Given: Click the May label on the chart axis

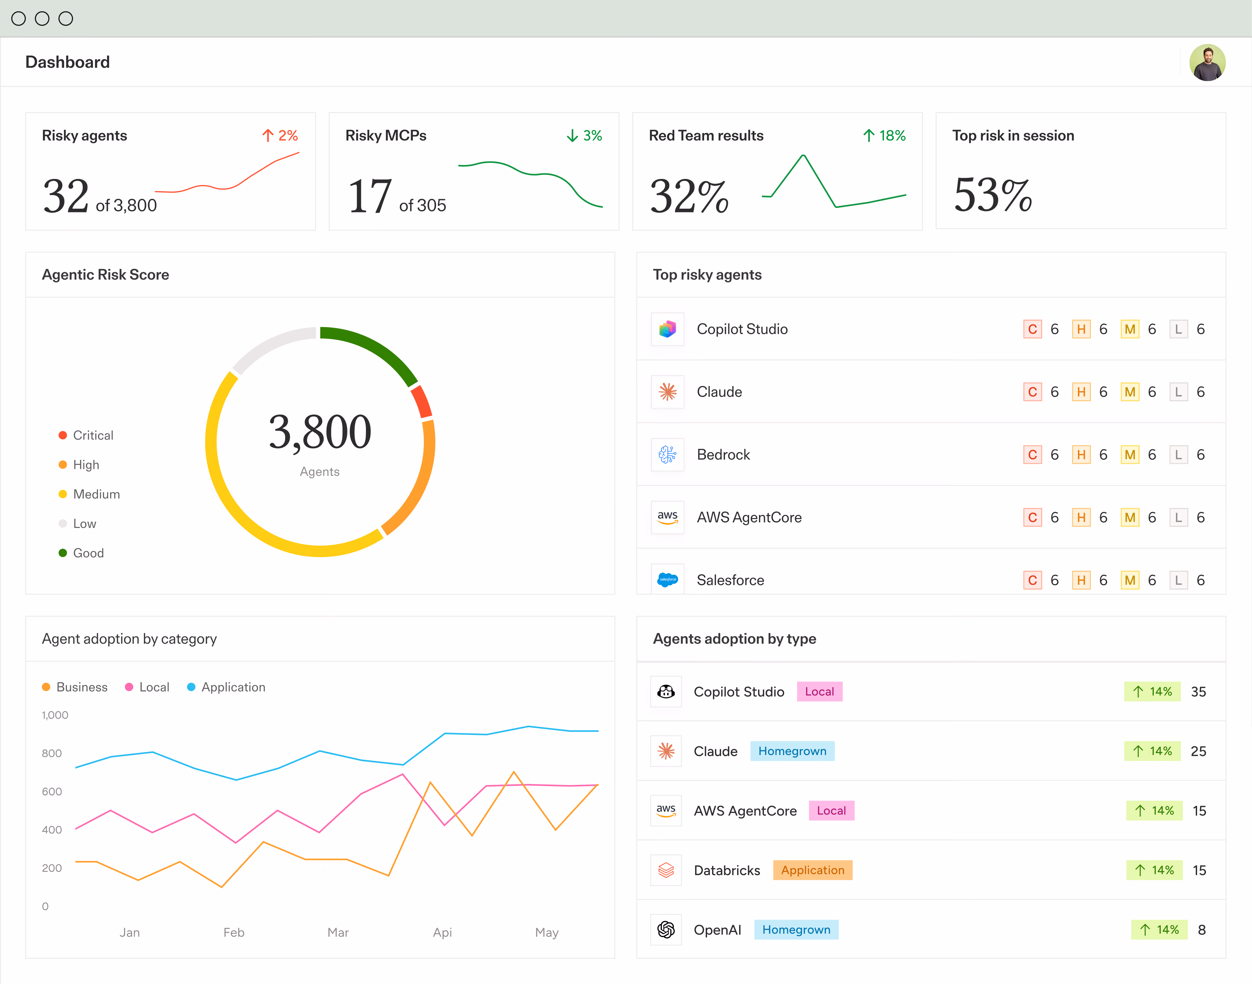Looking at the screenshot, I should [547, 932].
